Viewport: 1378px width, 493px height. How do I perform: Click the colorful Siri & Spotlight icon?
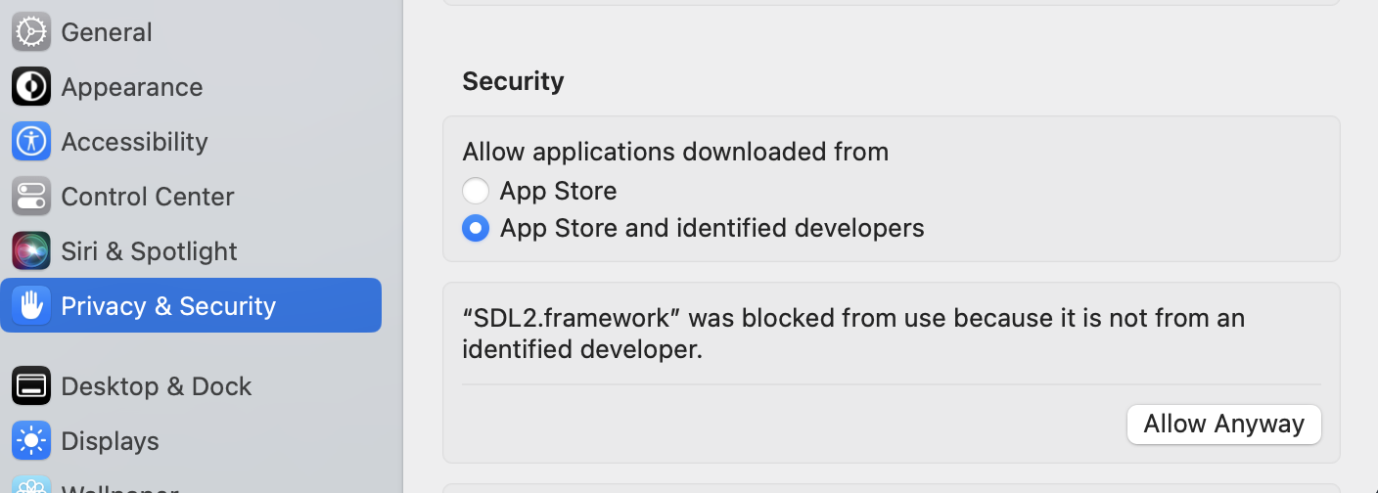tap(31, 251)
